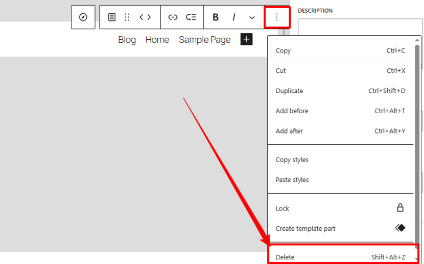Viewport: 424px width, 264px height.
Task: Click the drag handle dots icon
Action: pos(127,17)
